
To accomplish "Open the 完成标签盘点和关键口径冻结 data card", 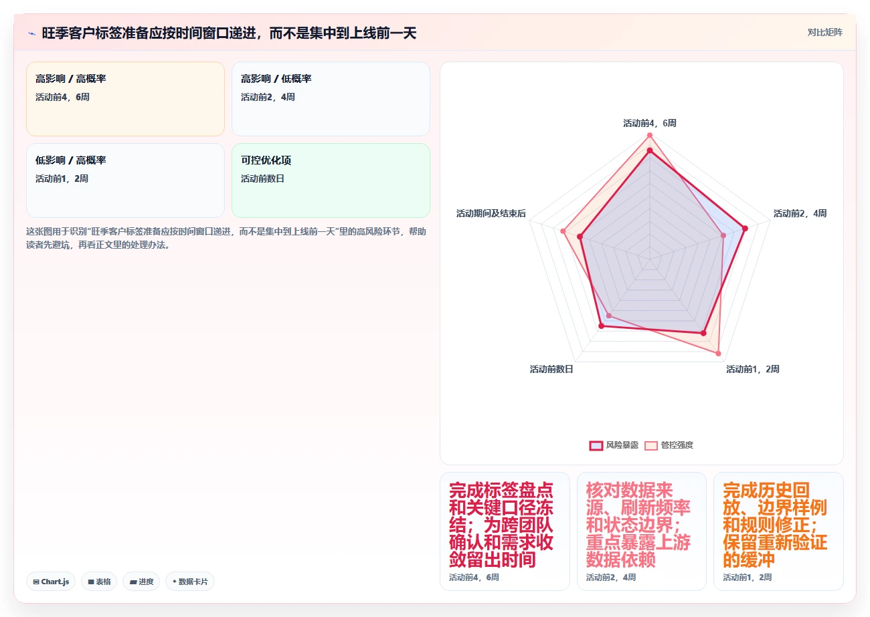I will [505, 531].
